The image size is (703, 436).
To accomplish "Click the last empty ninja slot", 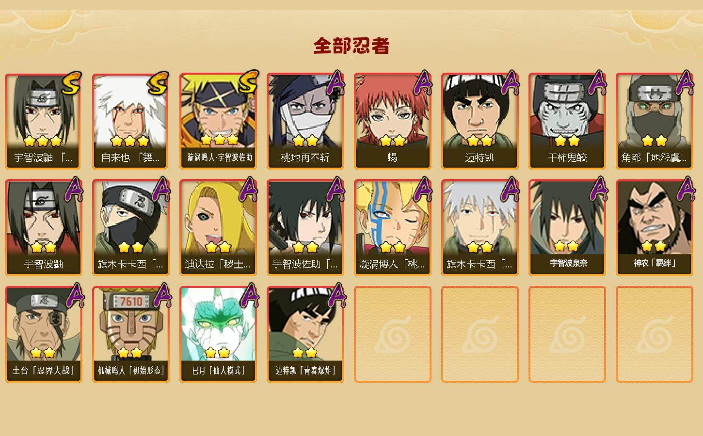I will [654, 334].
